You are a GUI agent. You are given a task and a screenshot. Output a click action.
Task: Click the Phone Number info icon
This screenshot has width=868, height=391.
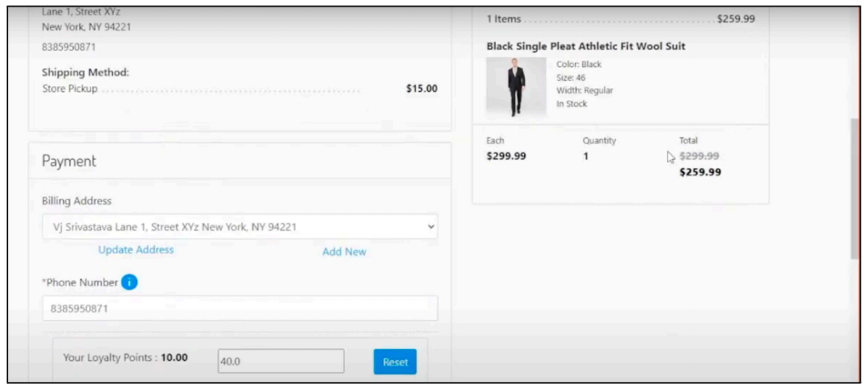[129, 282]
